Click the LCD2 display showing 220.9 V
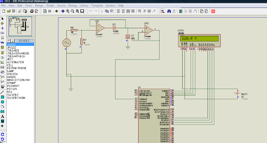Image resolution: width=267 pixels, height=143 pixels. click(x=199, y=38)
